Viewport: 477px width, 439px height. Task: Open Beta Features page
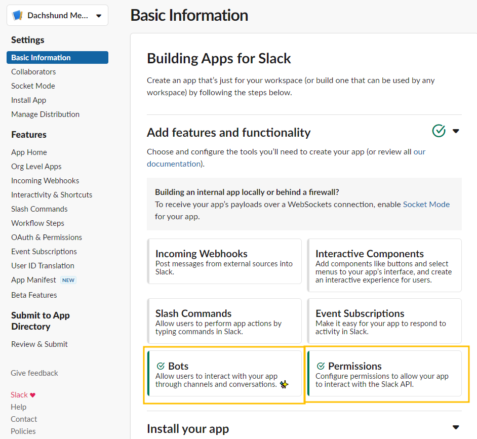point(34,295)
